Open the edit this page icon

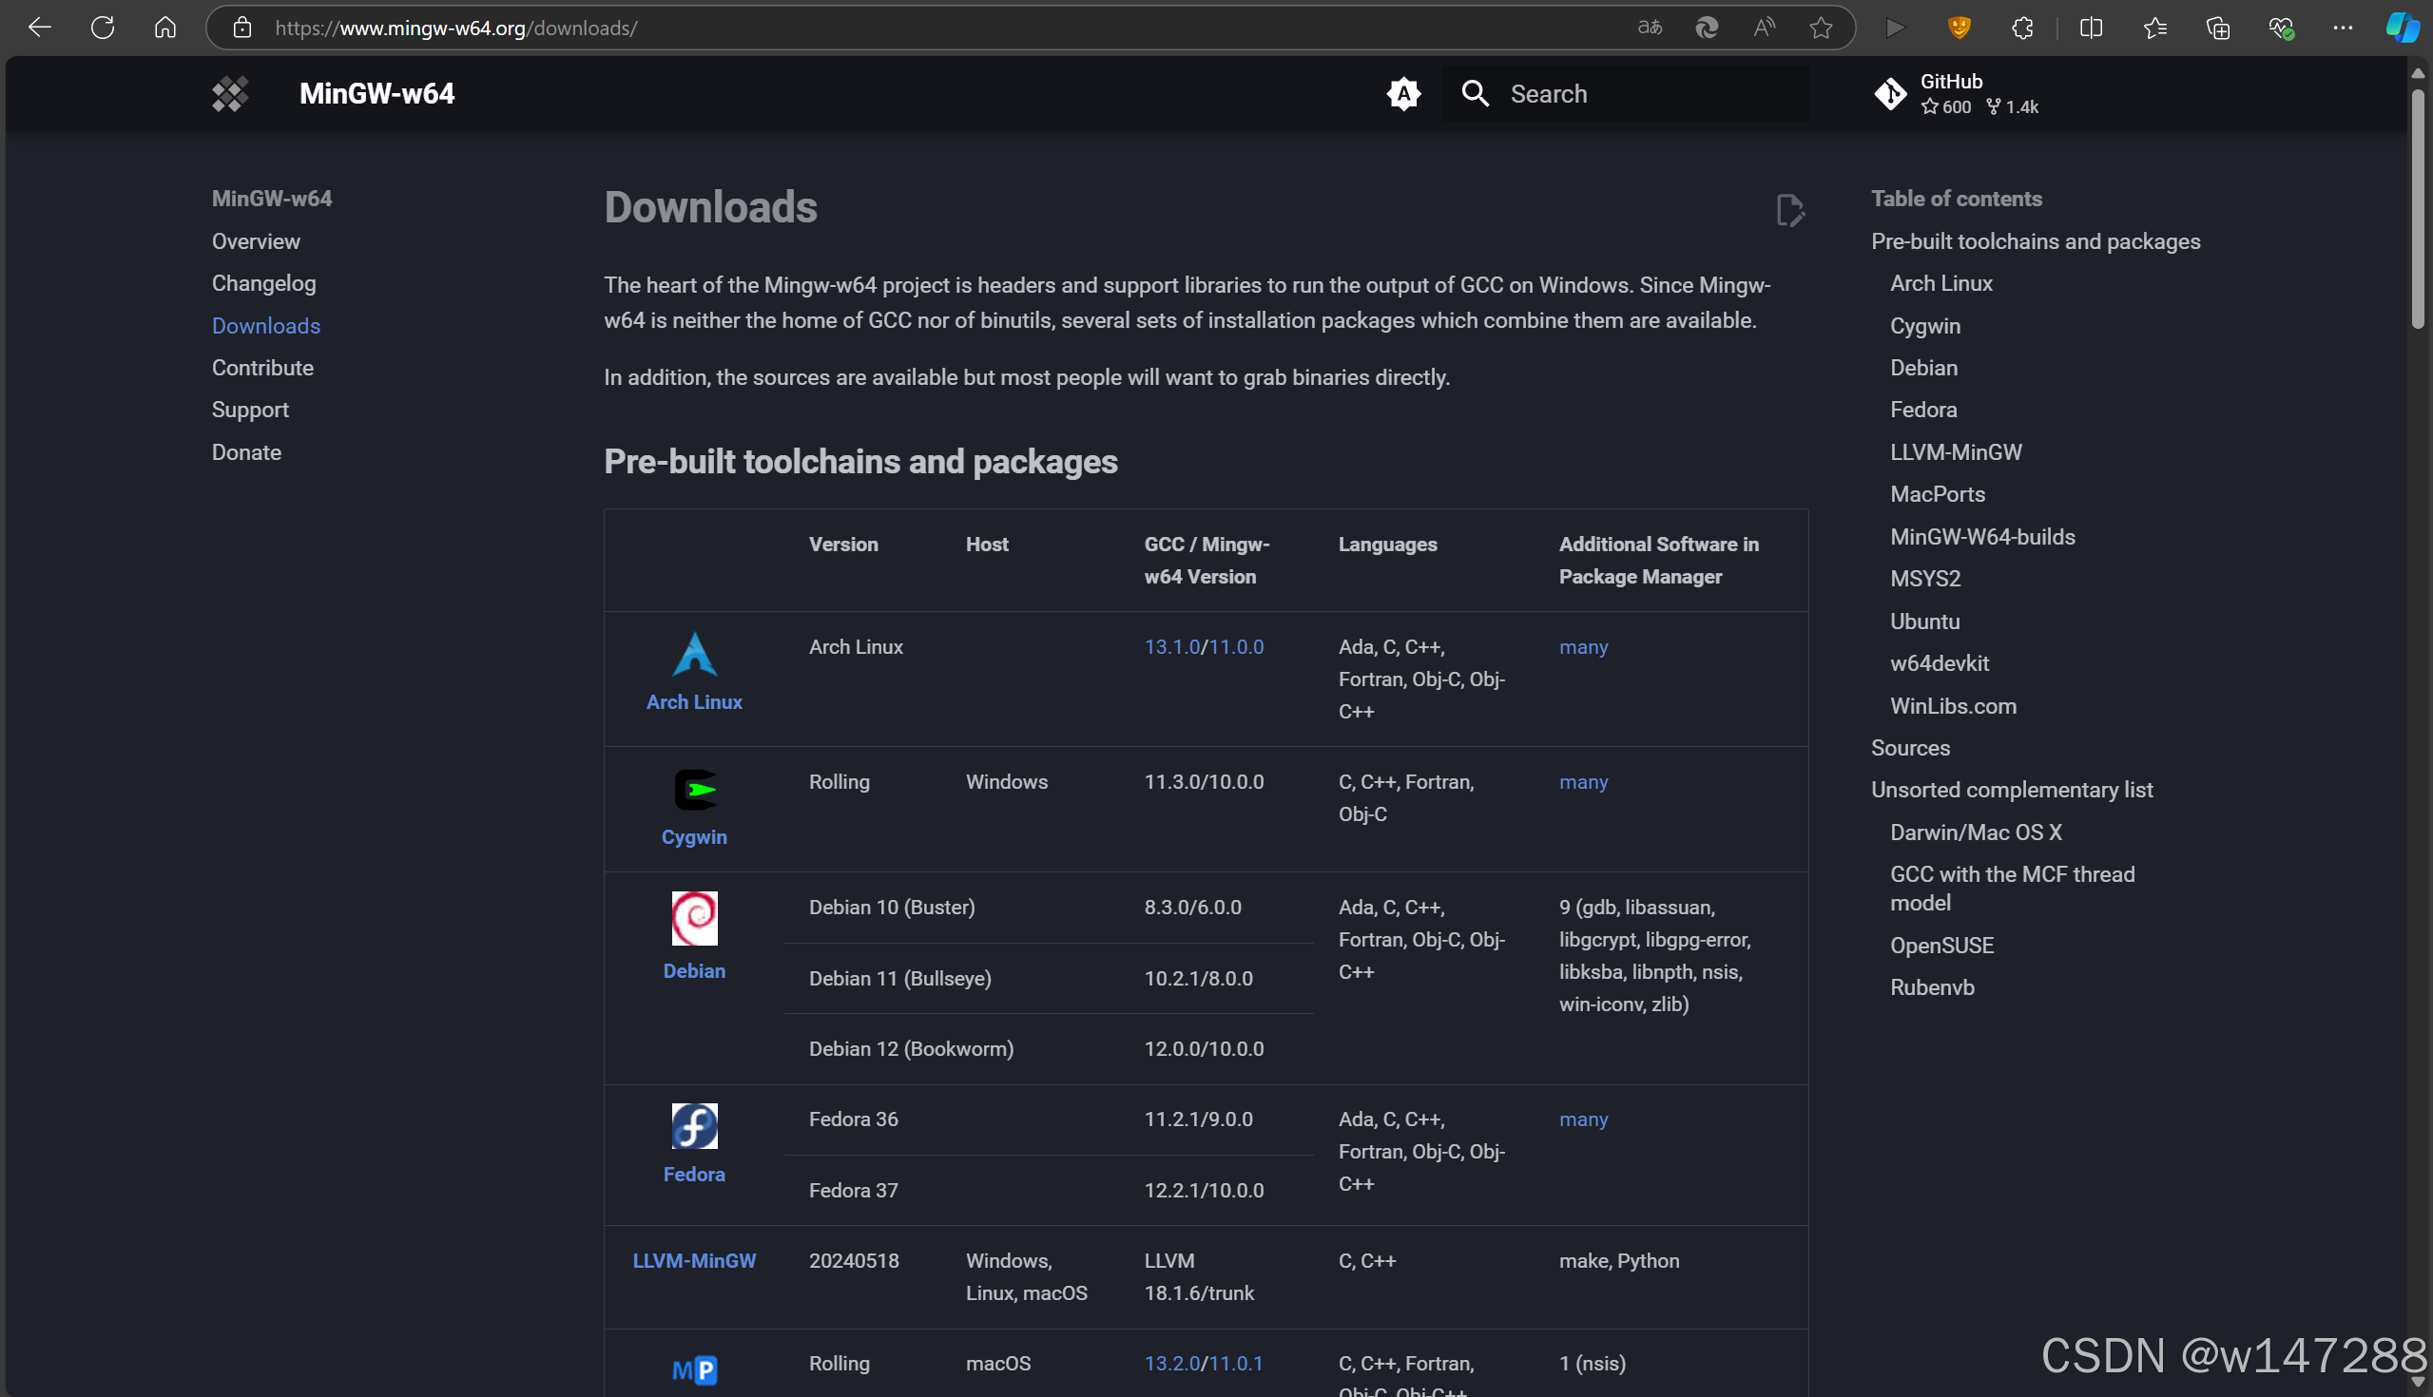(x=1789, y=210)
